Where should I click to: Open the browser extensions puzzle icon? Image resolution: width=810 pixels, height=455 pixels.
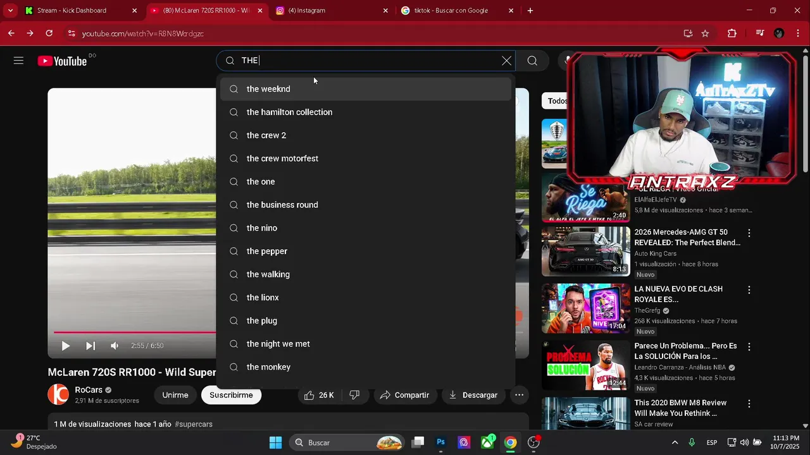(x=732, y=33)
